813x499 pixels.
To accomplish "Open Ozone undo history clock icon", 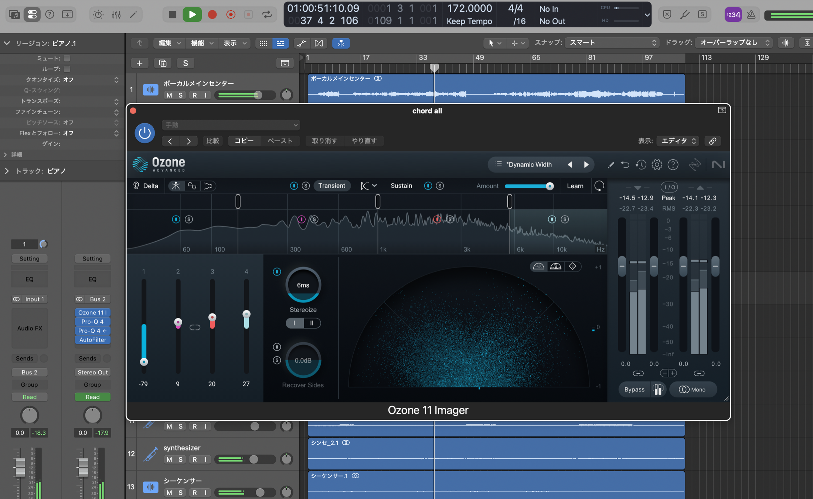I will pos(641,164).
